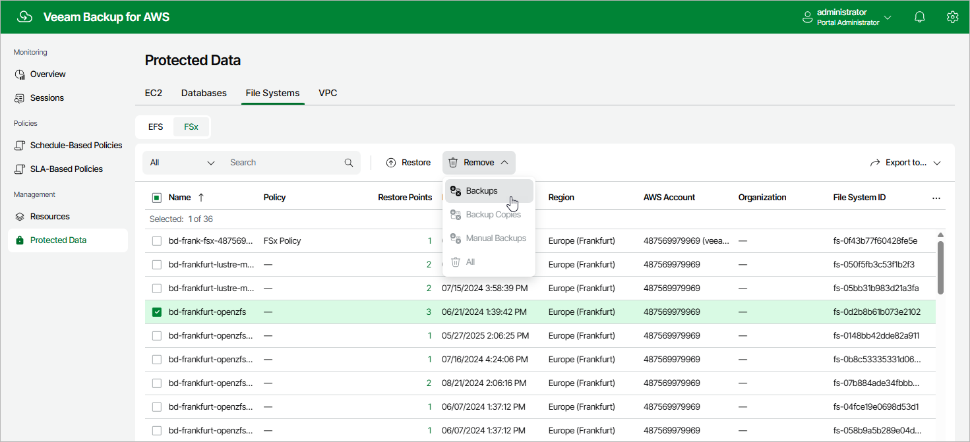The width and height of the screenshot is (970, 442).
Task: Click the Restore button
Action: pos(408,163)
